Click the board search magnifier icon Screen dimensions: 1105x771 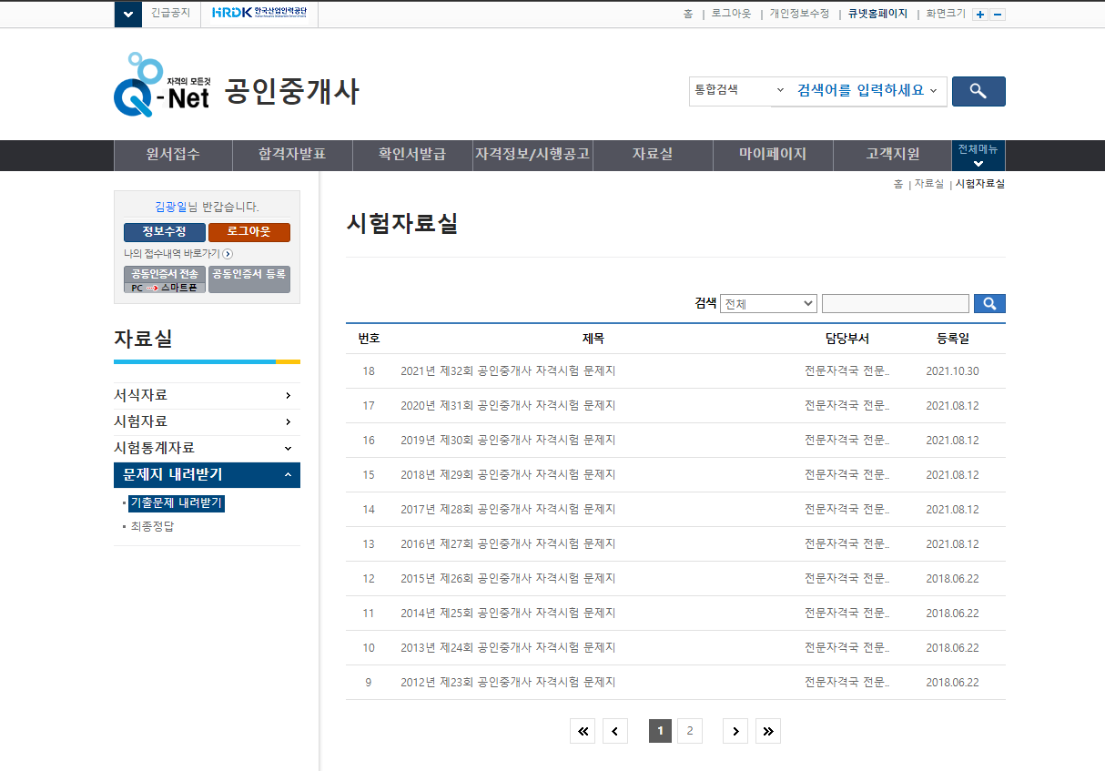pos(989,303)
